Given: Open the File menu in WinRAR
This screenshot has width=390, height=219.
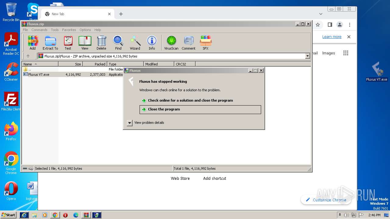Looking at the screenshot, I should point(25,30).
